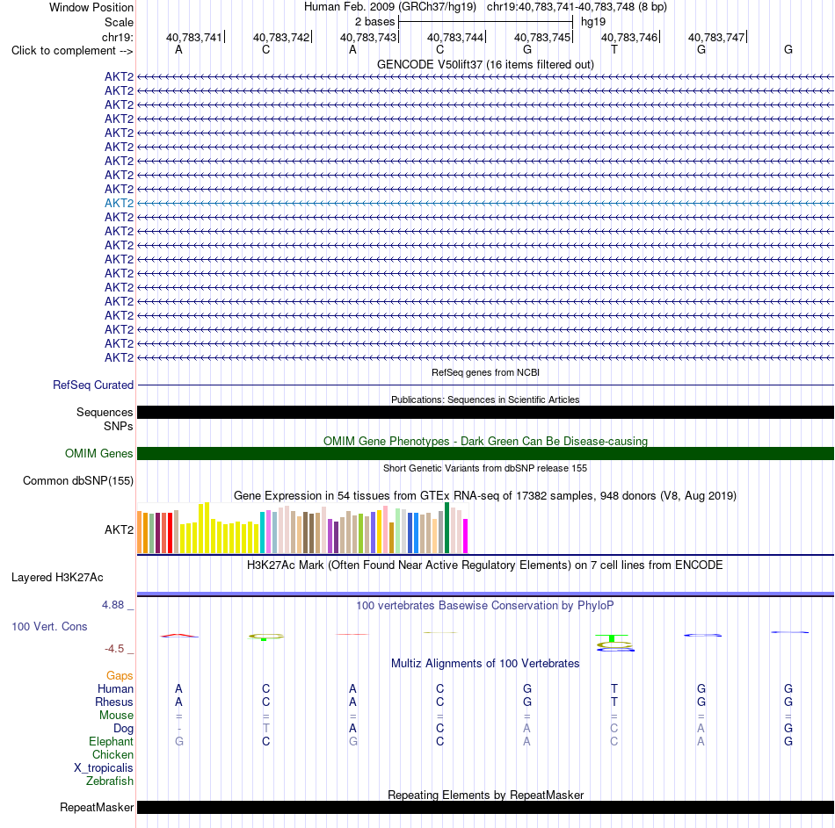The width and height of the screenshot is (835, 828).
Task: Click the -4.5 PhyloP minimum value
Action: tap(114, 649)
